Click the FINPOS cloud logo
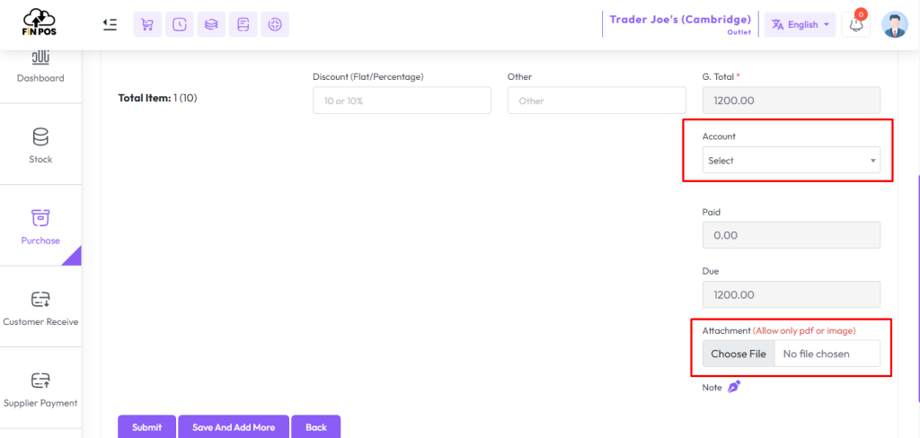Viewport: 920px width, 438px height. (x=40, y=22)
